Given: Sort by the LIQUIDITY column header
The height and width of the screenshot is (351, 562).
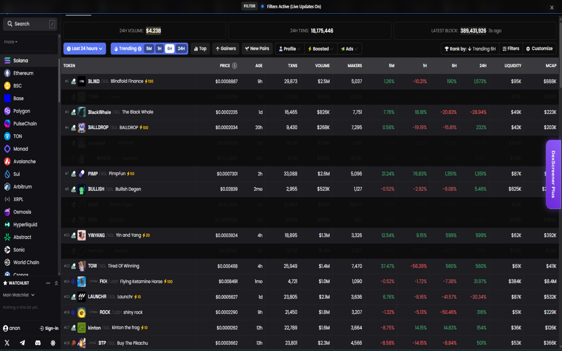Looking at the screenshot, I should click(513, 66).
